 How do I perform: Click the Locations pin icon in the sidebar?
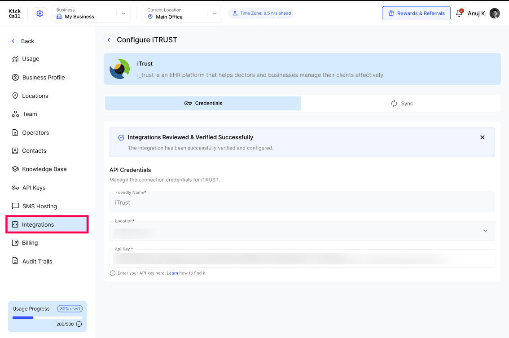tap(15, 96)
